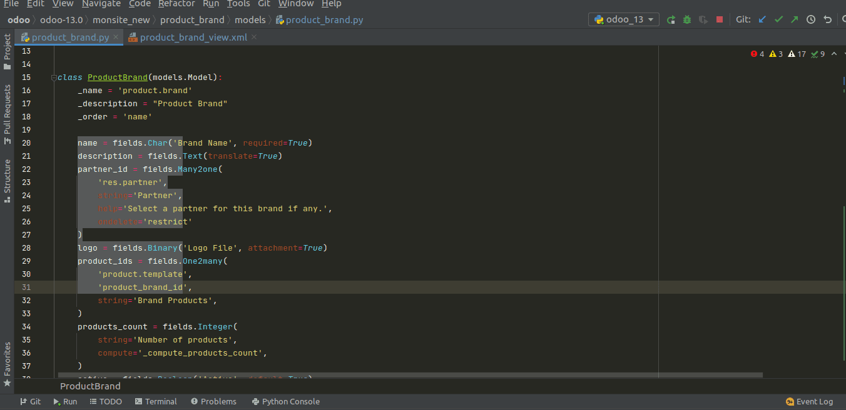Open the Favorites tool window
The width and height of the screenshot is (846, 410).
(7, 364)
